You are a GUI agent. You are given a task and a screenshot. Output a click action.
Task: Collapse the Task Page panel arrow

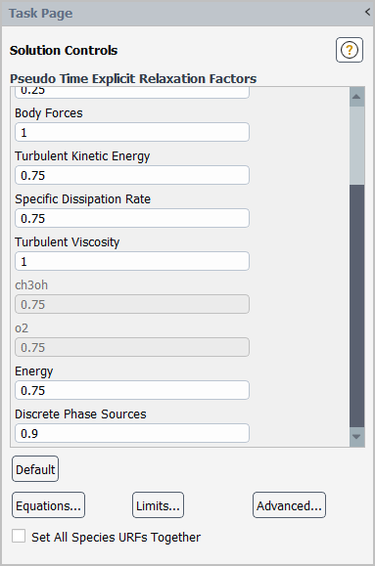pos(367,12)
